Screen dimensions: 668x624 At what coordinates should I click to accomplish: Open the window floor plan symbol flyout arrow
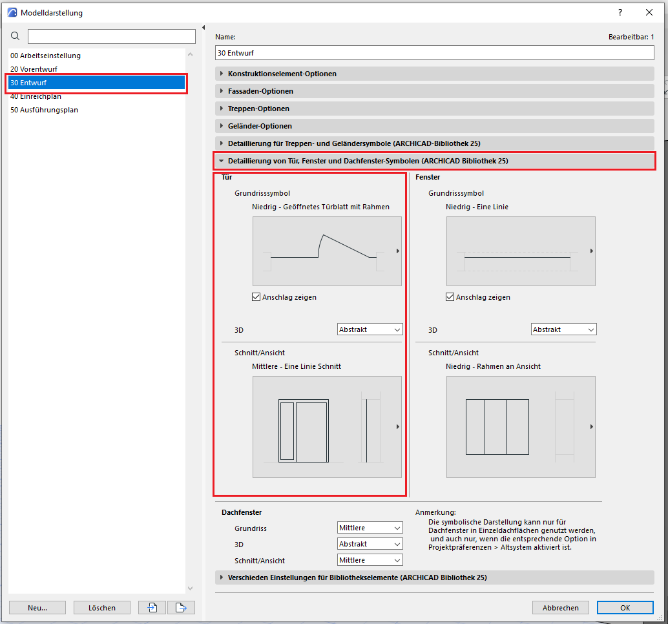pyautogui.click(x=592, y=251)
